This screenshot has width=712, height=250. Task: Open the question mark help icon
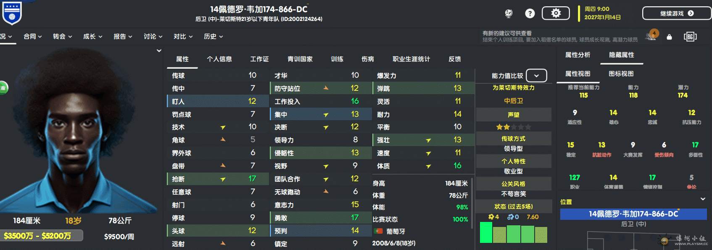click(530, 13)
